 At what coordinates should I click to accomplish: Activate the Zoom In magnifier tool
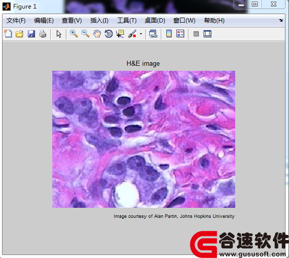click(74, 34)
